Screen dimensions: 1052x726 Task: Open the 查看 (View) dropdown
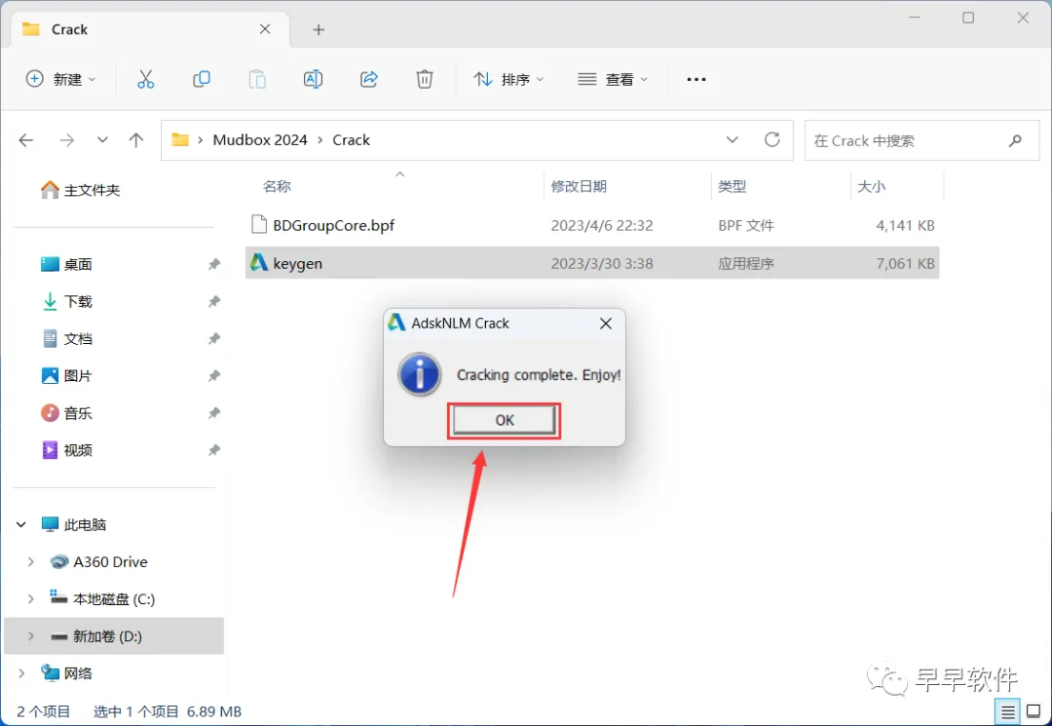pyautogui.click(x=613, y=79)
